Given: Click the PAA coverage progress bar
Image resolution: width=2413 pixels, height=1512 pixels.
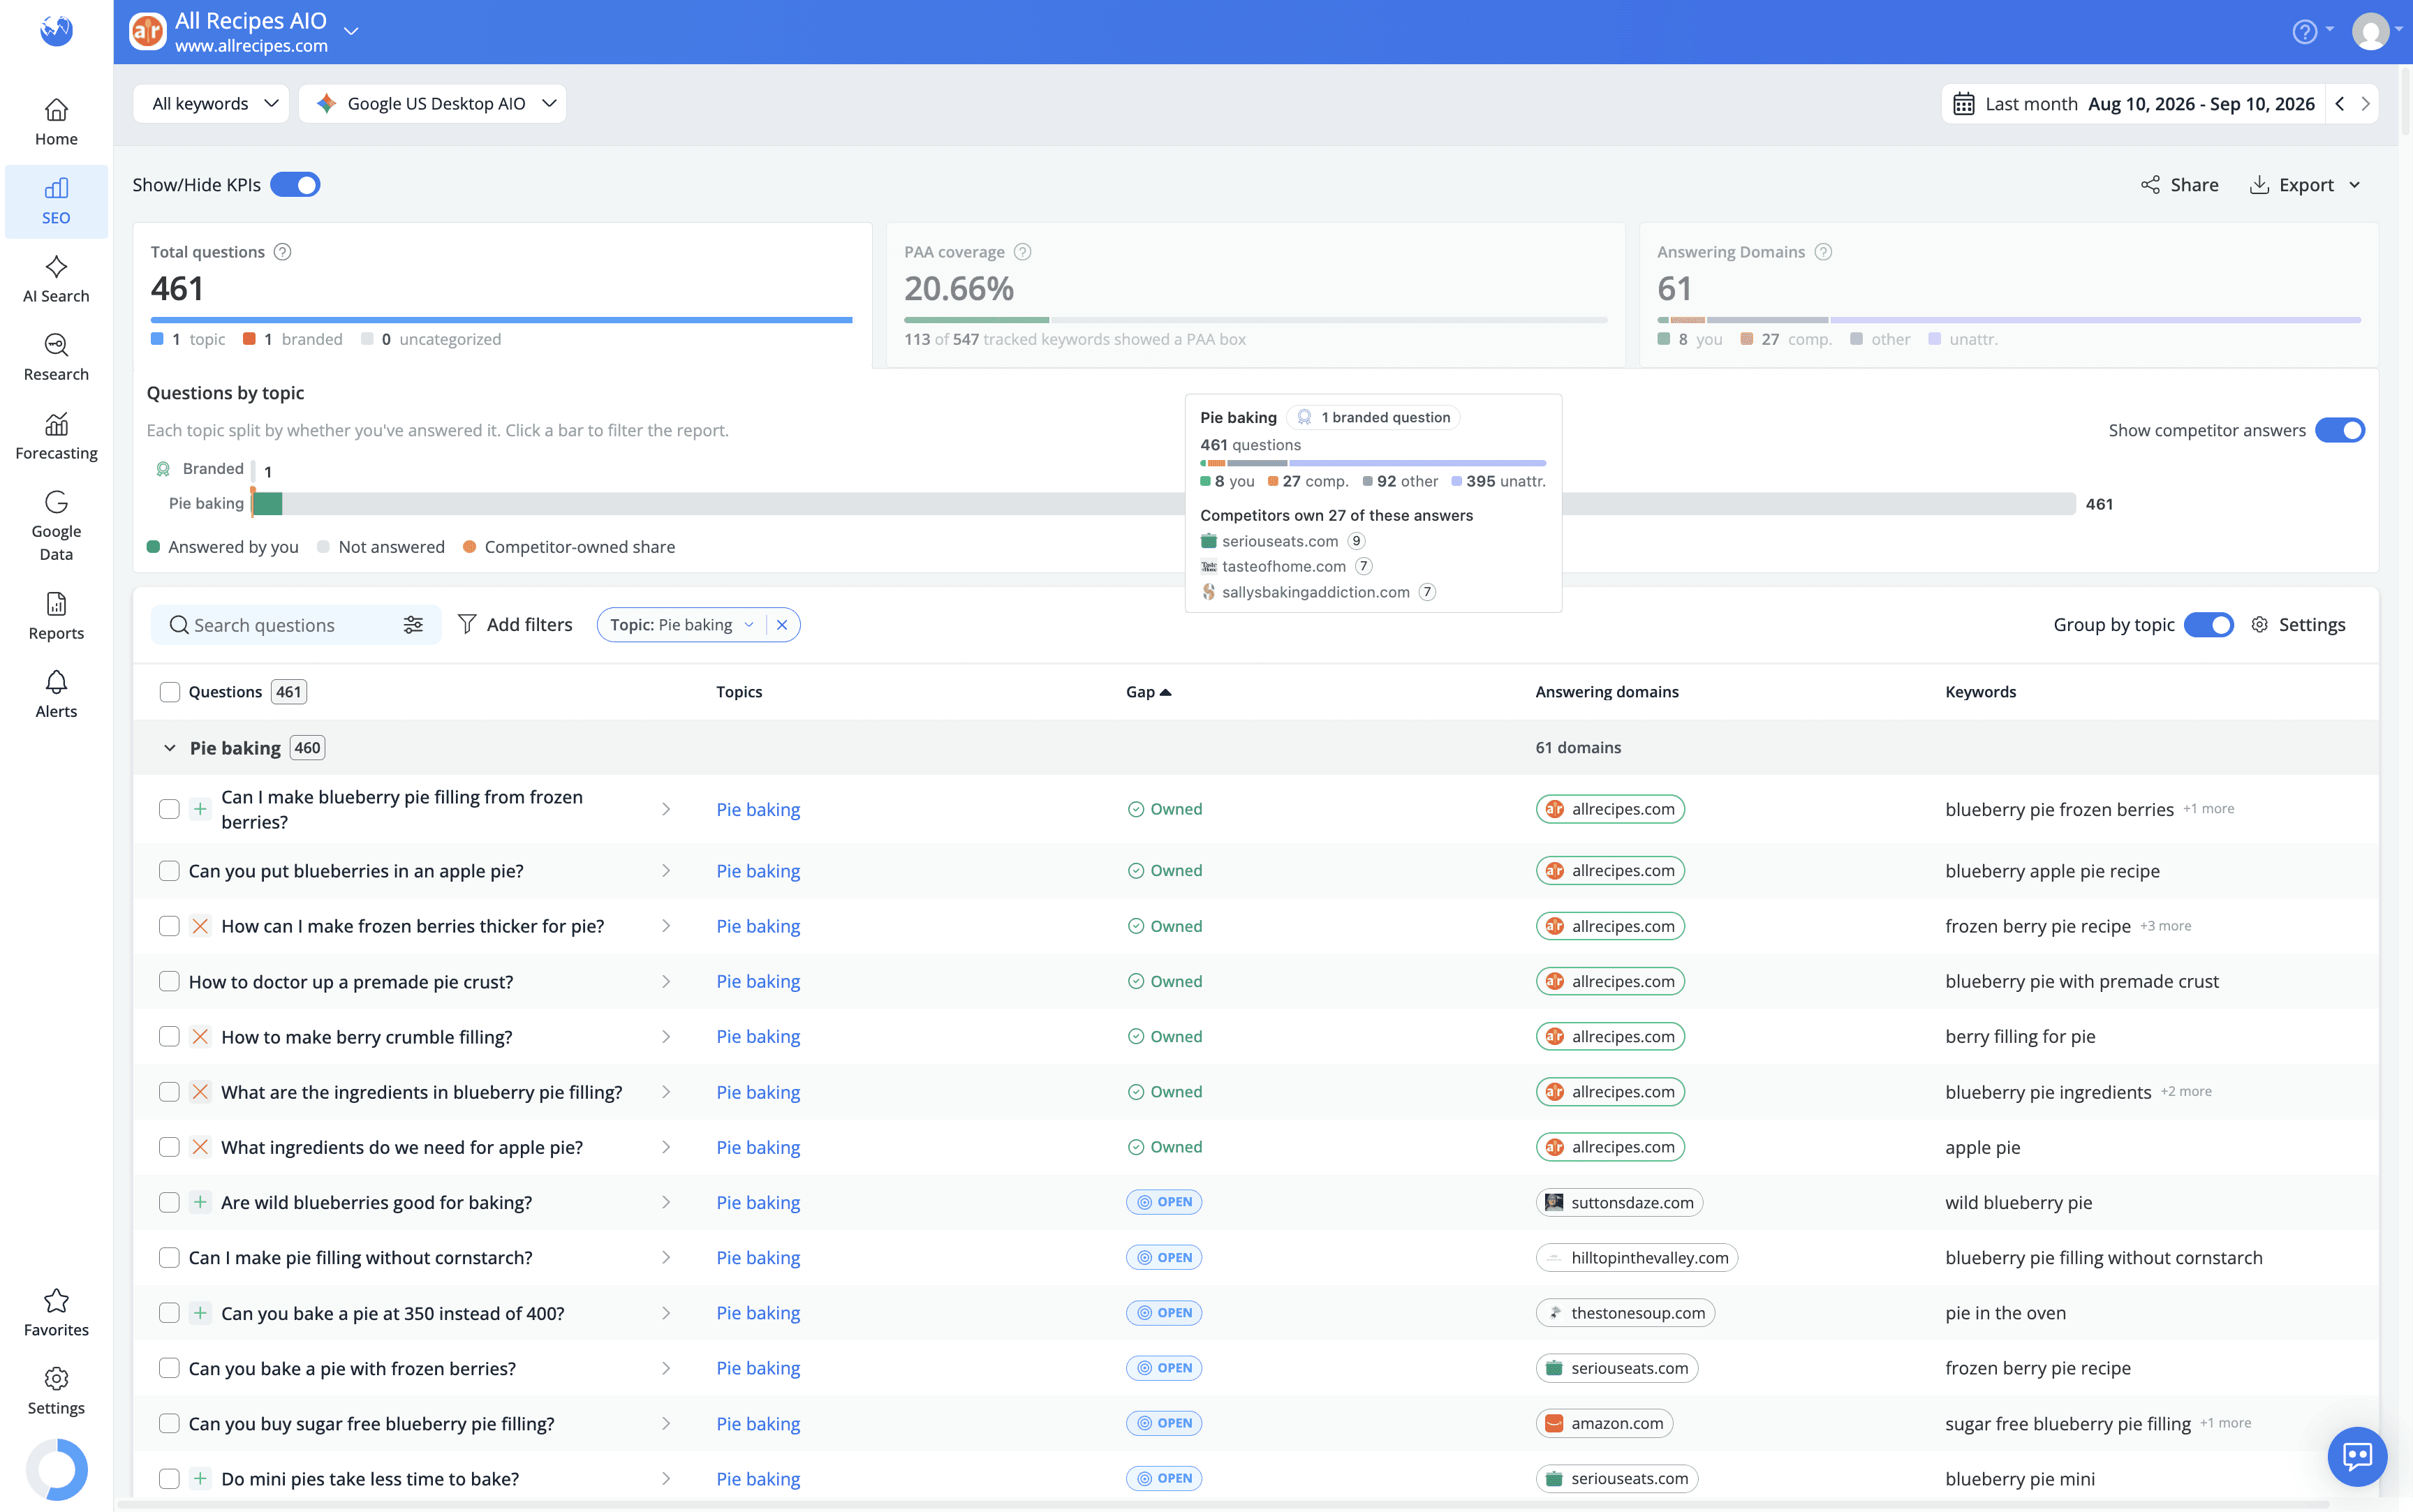Looking at the screenshot, I should (1255, 320).
